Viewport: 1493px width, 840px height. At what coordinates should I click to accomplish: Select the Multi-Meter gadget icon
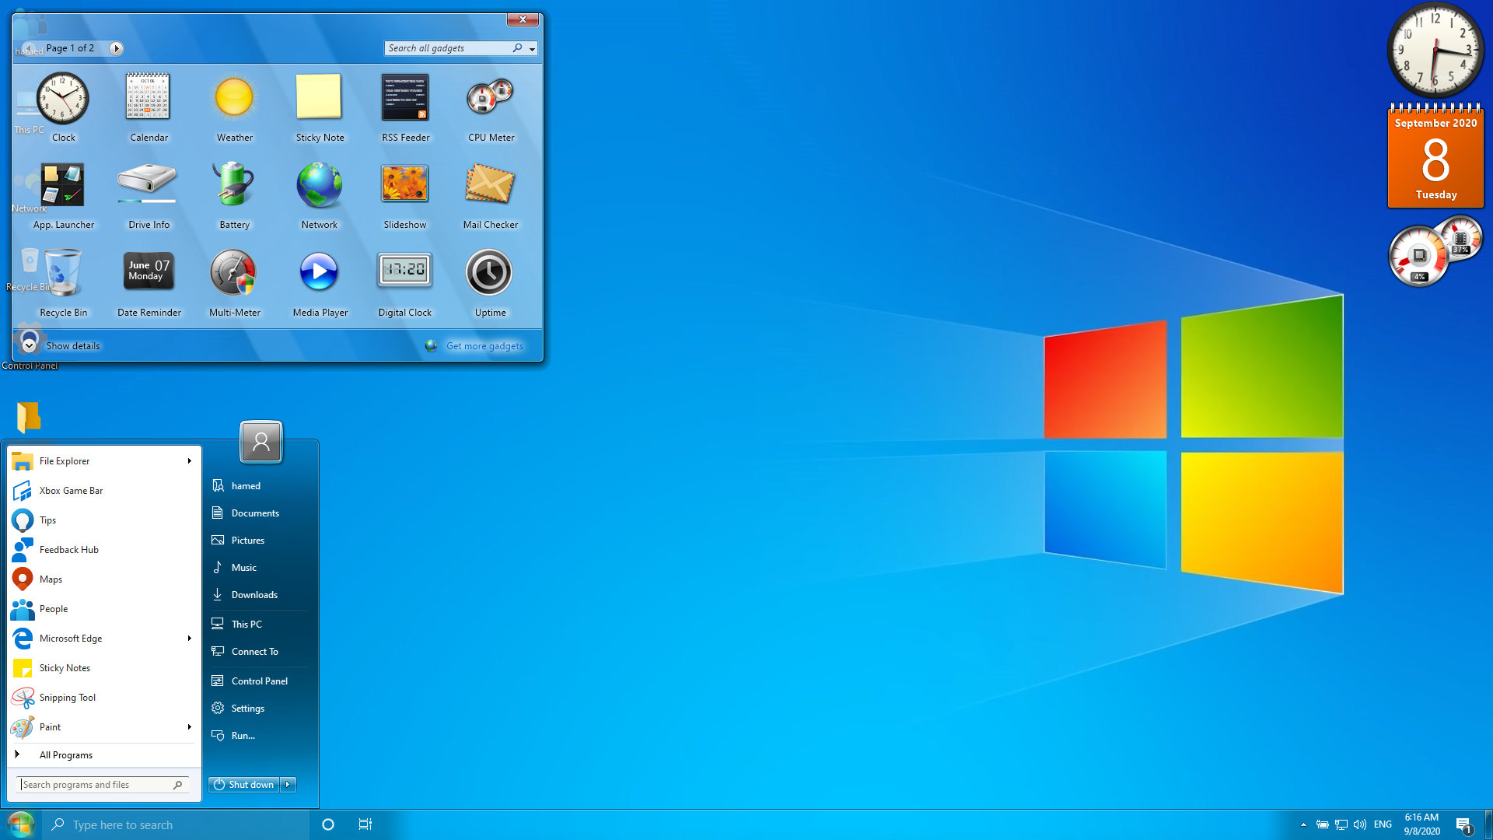pyautogui.click(x=234, y=272)
